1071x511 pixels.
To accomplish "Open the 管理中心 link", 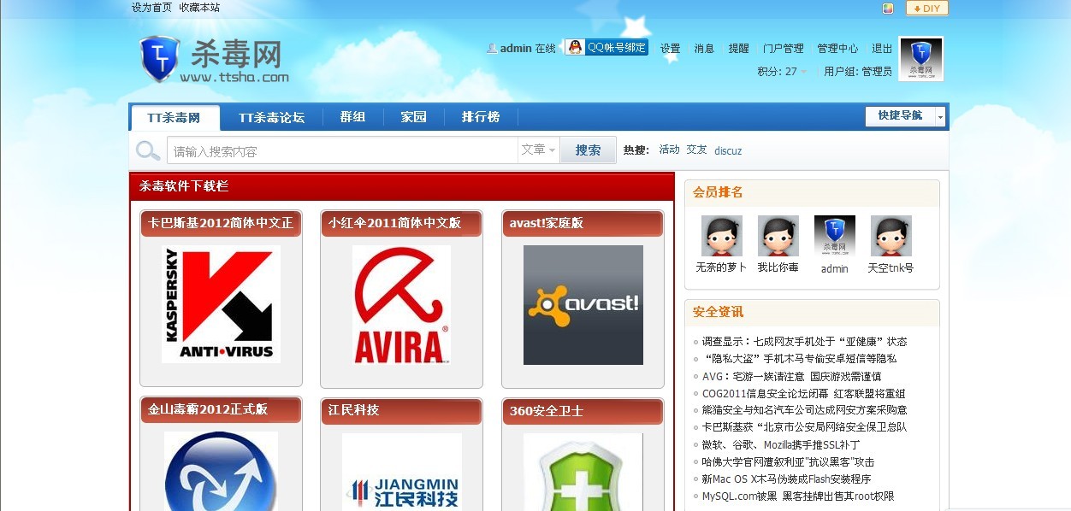I will (837, 49).
